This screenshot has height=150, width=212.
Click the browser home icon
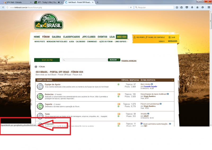coord(197,7)
